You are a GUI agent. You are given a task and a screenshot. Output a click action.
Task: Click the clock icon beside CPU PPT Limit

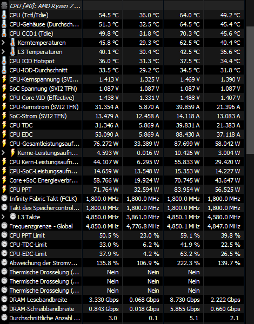click(x=4, y=235)
